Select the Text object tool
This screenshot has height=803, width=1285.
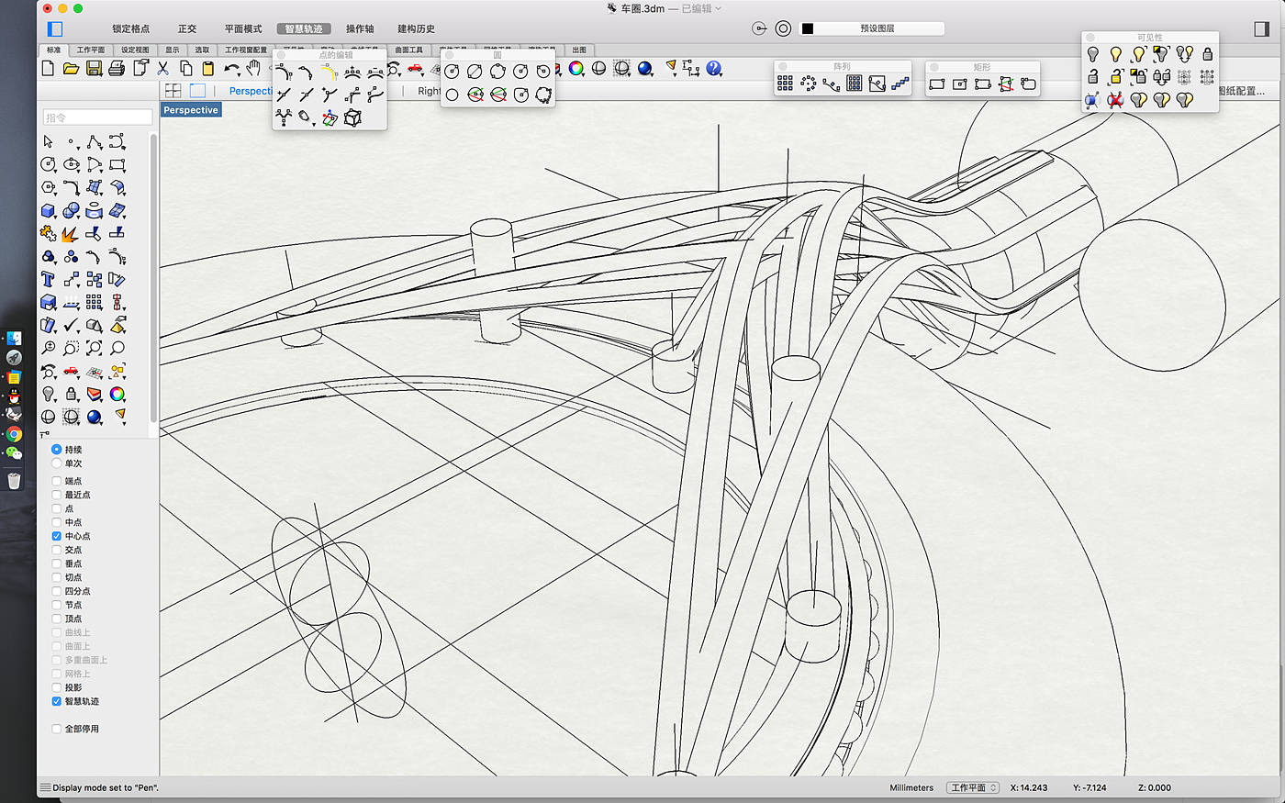pyautogui.click(x=49, y=279)
